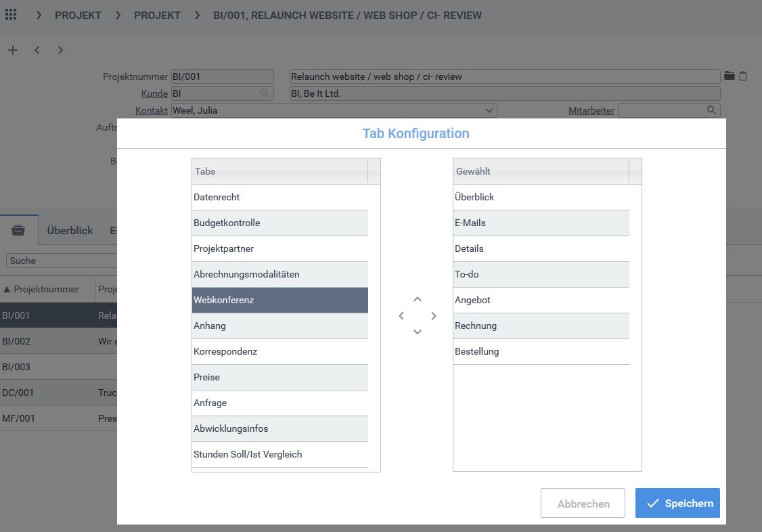Select Anfrage in Tabs list
This screenshot has width=762, height=532.
pos(280,403)
